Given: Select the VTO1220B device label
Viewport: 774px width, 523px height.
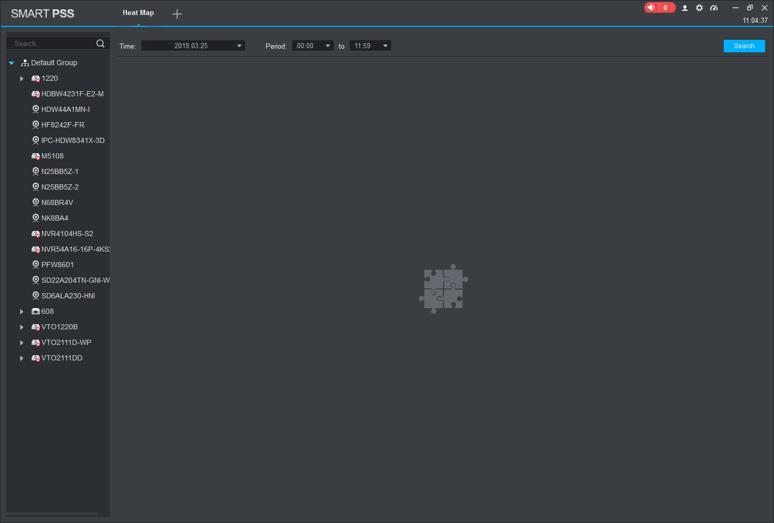Looking at the screenshot, I should click(x=60, y=327).
